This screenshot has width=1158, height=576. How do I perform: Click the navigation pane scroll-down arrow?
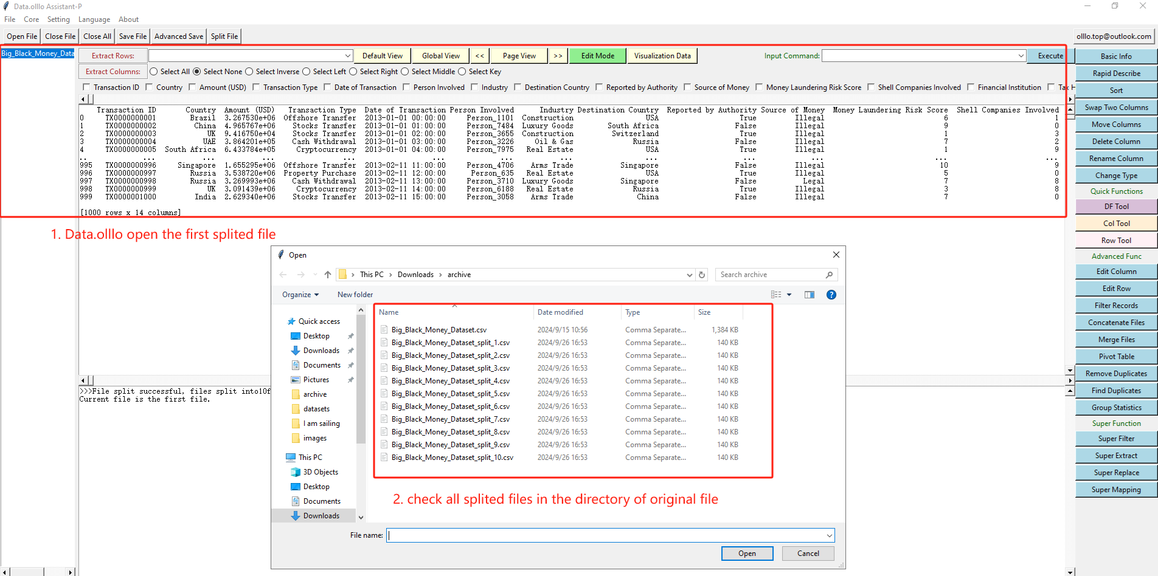pos(361,518)
